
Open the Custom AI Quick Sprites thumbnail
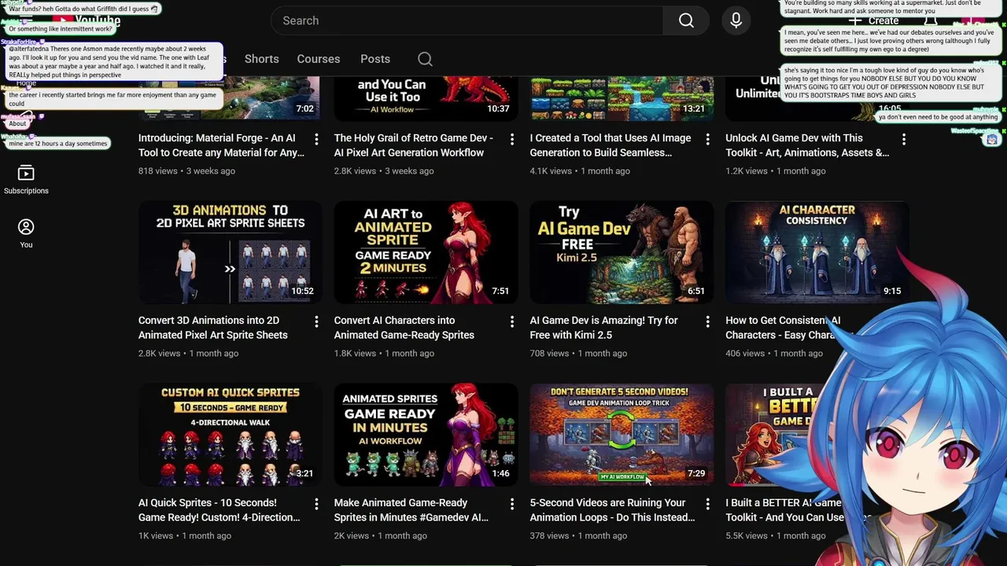tap(230, 435)
